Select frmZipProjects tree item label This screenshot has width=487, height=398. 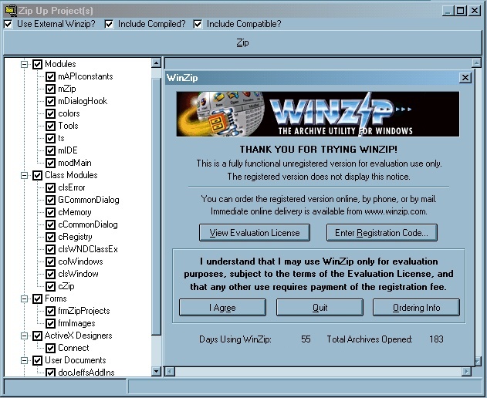pyautogui.click(x=84, y=311)
